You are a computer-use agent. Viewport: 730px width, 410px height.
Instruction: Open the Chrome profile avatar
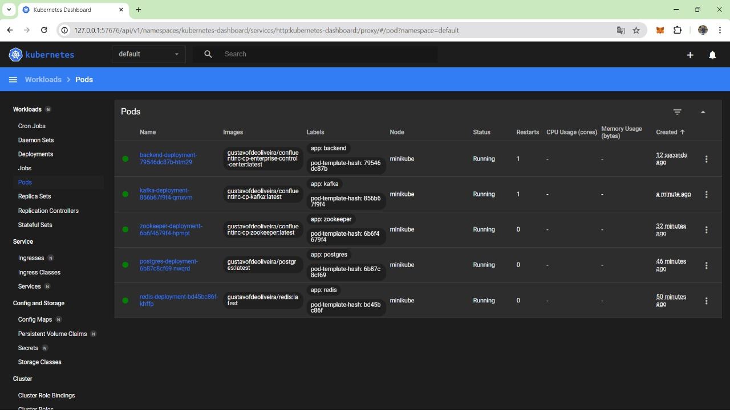click(703, 30)
